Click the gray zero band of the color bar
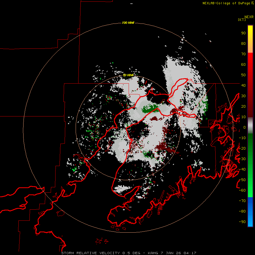The width and height of the screenshot is (255, 255). coord(250,126)
